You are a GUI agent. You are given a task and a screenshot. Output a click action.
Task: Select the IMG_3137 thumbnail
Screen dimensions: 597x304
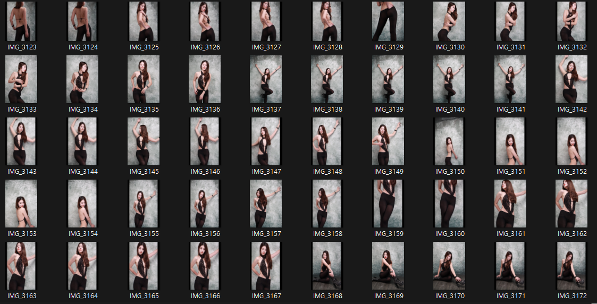[266, 79]
